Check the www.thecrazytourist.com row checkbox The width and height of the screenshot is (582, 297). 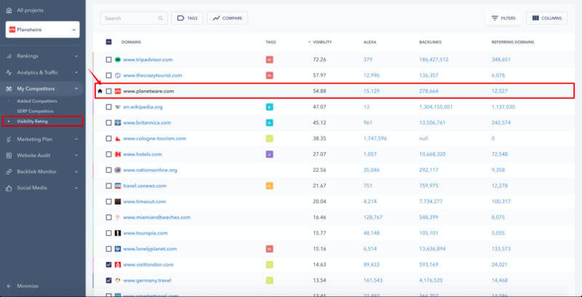click(x=108, y=76)
